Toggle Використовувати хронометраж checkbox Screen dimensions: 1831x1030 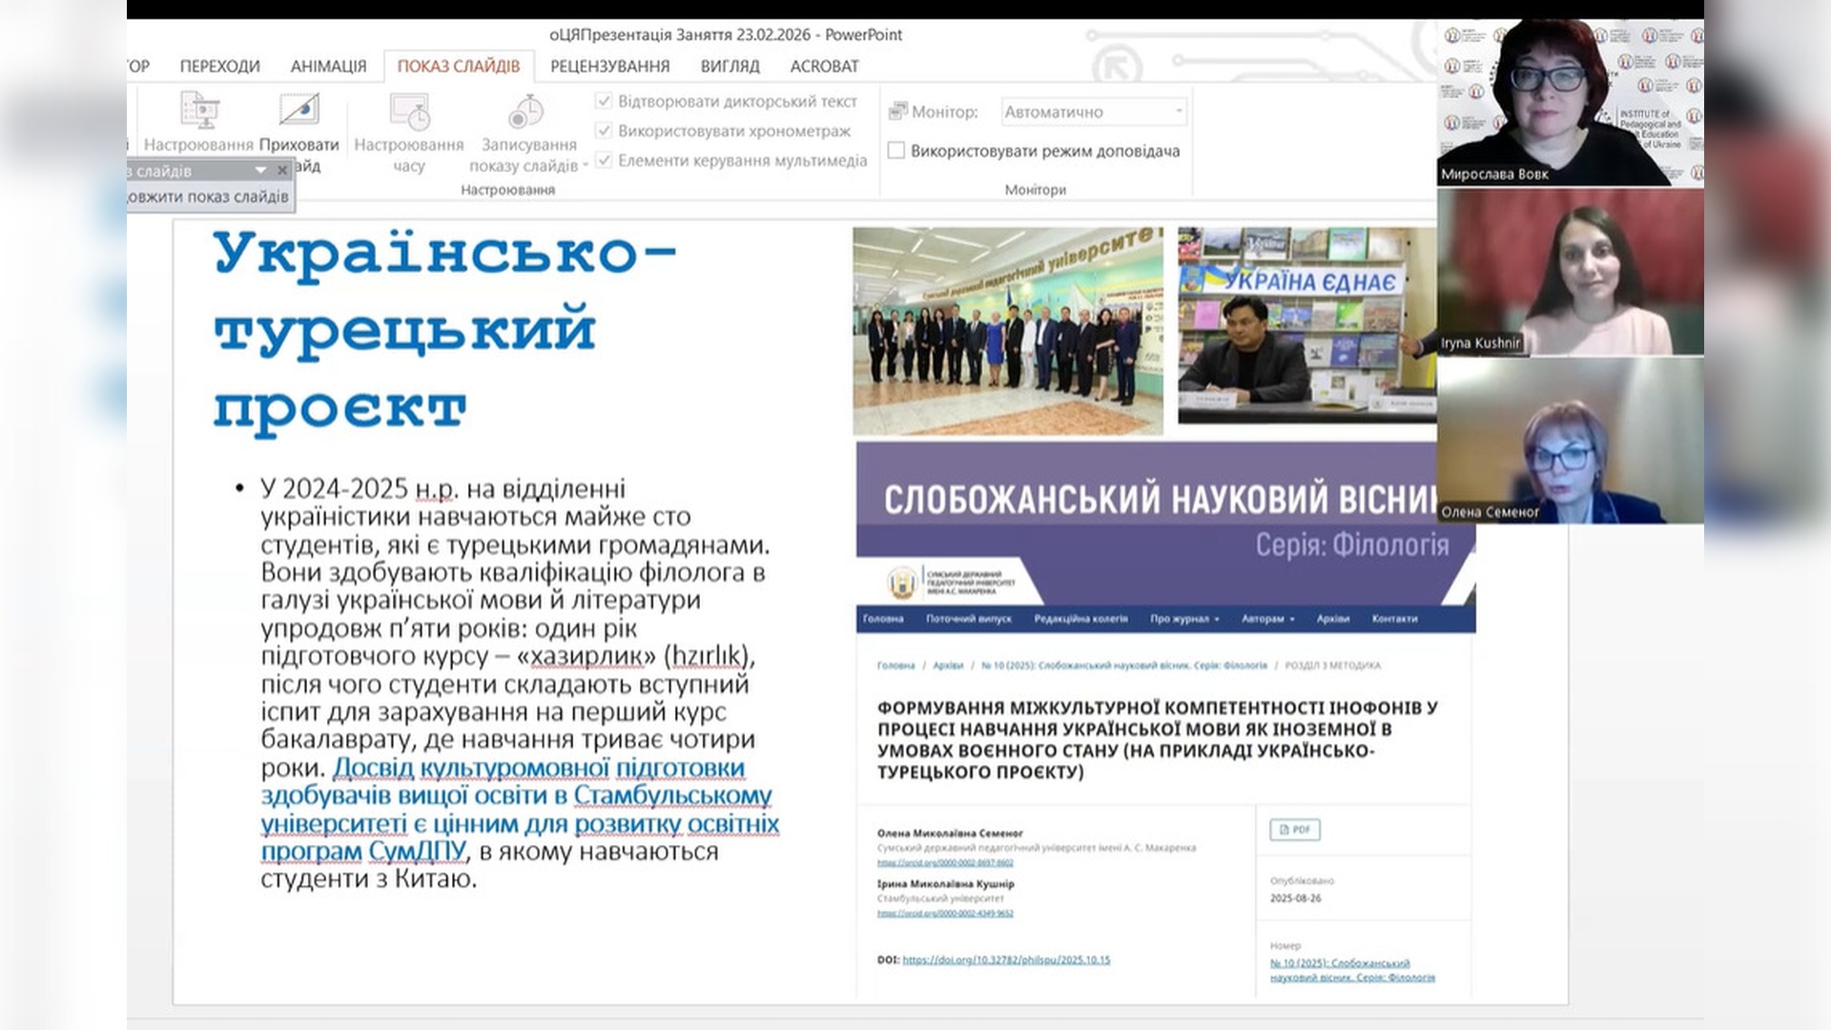click(604, 131)
